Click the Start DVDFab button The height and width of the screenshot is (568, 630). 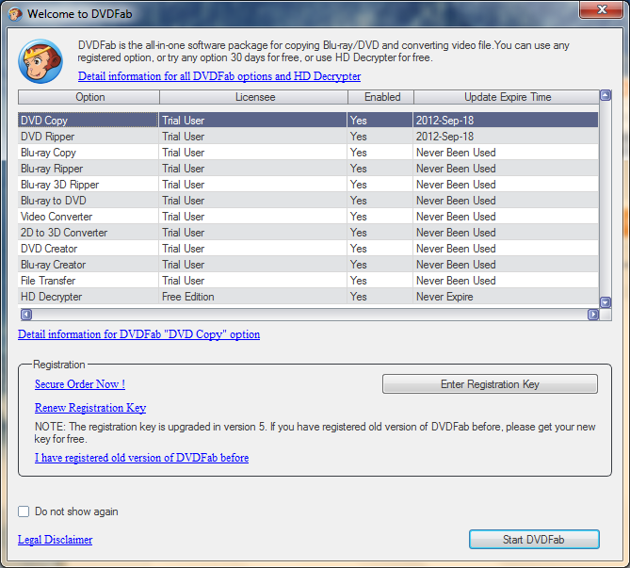[x=534, y=540]
